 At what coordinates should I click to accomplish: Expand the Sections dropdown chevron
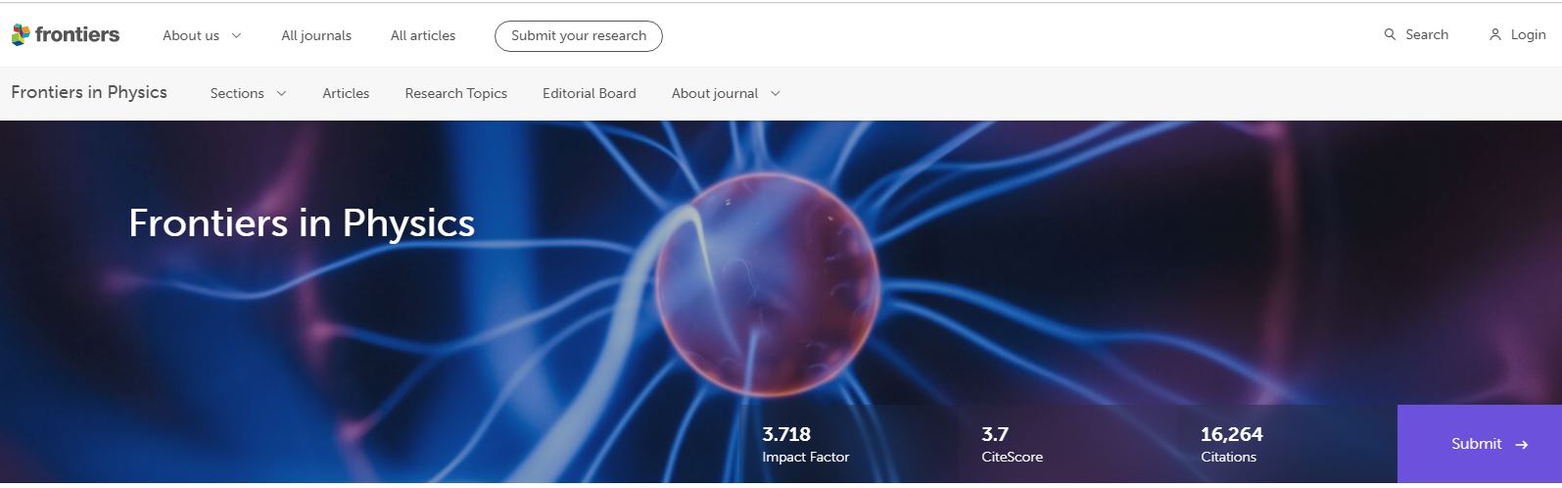(x=282, y=94)
